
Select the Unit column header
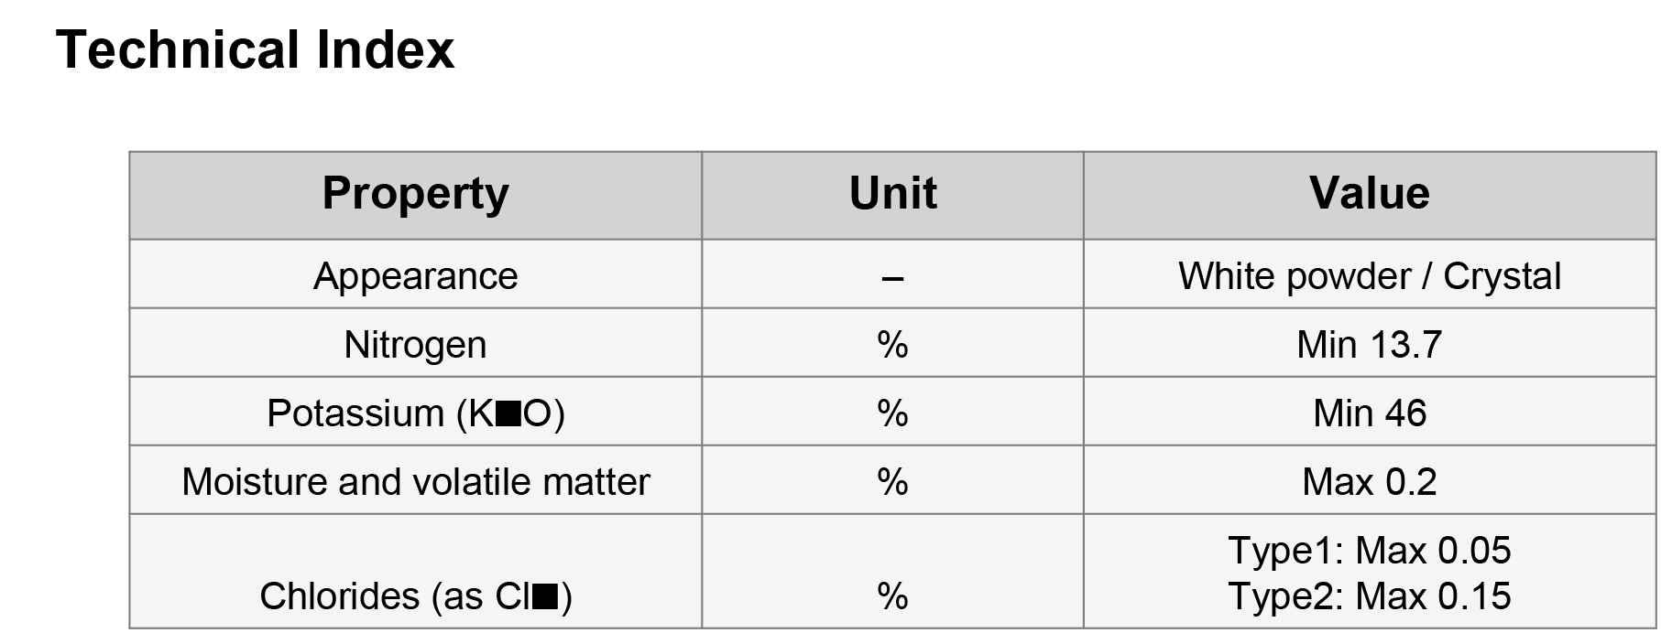tap(892, 194)
